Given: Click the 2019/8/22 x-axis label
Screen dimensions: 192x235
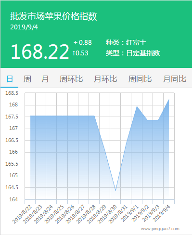Looking at the screenshot, I should pyautogui.click(x=22, y=214).
